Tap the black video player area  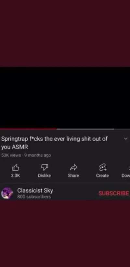point(65,98)
